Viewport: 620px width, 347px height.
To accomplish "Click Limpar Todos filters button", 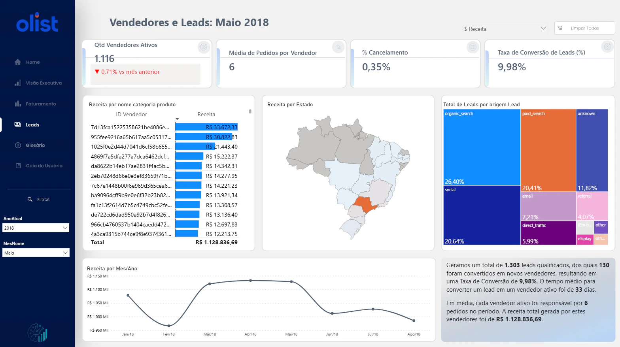I will 584,28.
